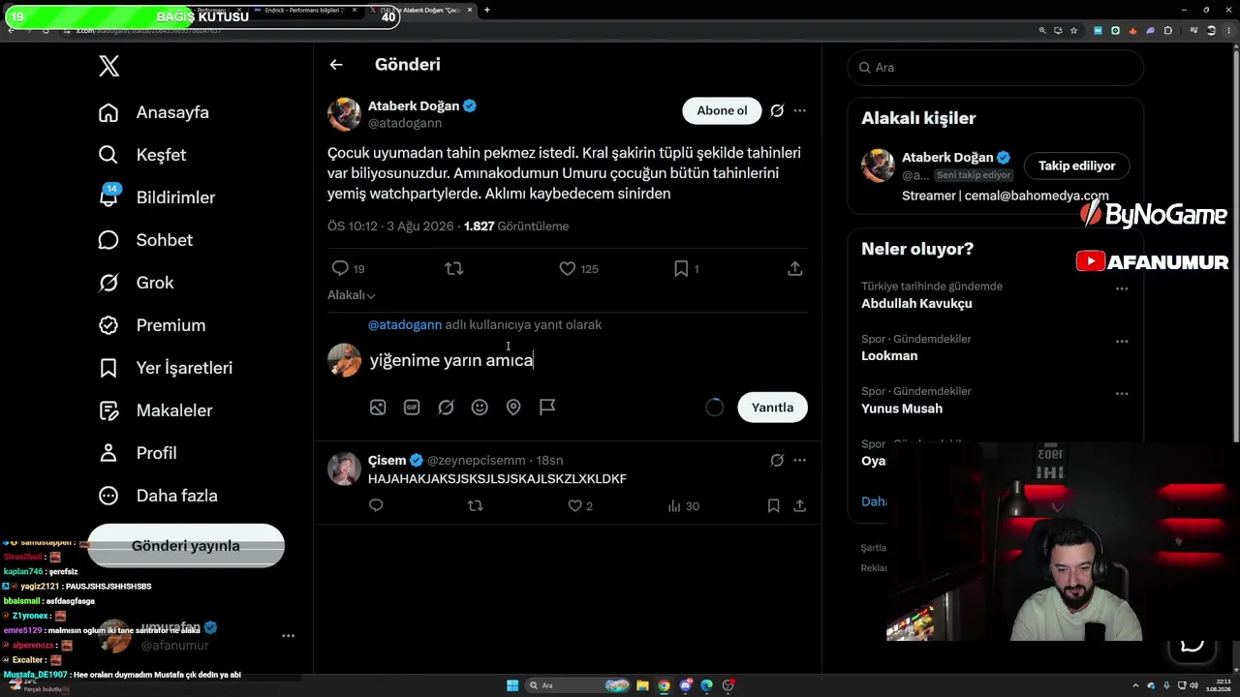Open Profil page
Viewport: 1240px width, 697px height.
click(x=137, y=453)
